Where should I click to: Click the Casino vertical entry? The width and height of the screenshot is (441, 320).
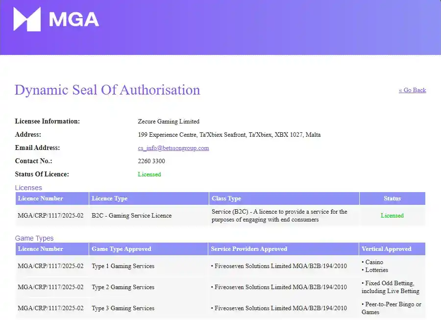[x=372, y=262]
